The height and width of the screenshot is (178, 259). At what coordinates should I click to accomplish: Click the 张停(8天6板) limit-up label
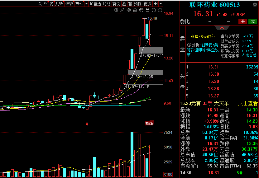click(203, 36)
